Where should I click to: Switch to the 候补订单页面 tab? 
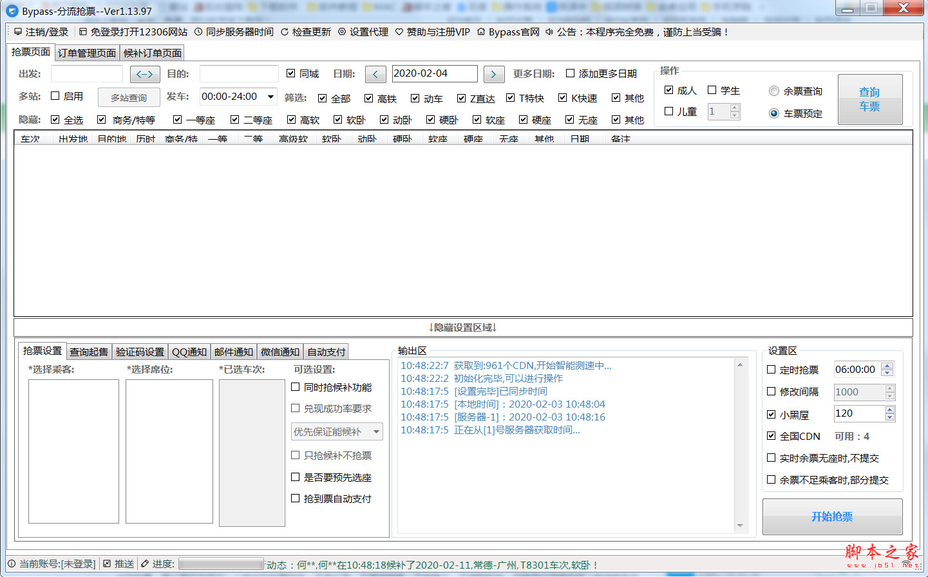tap(151, 53)
